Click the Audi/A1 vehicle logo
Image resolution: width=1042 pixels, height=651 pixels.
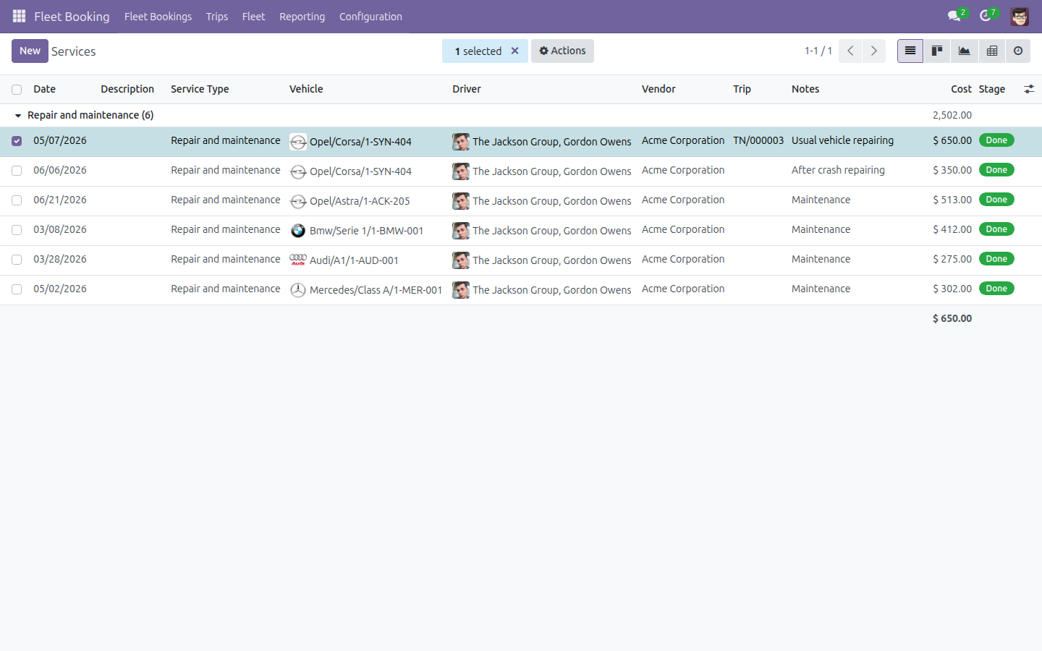(x=298, y=260)
